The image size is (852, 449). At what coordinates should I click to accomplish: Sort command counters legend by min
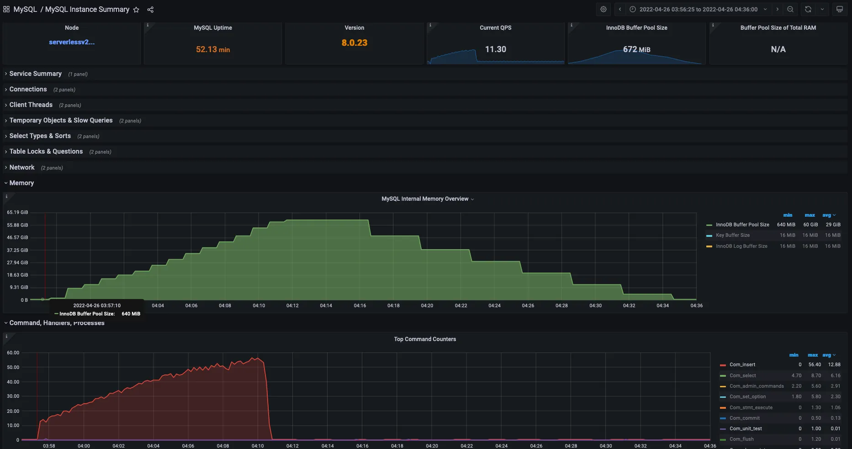coord(794,355)
